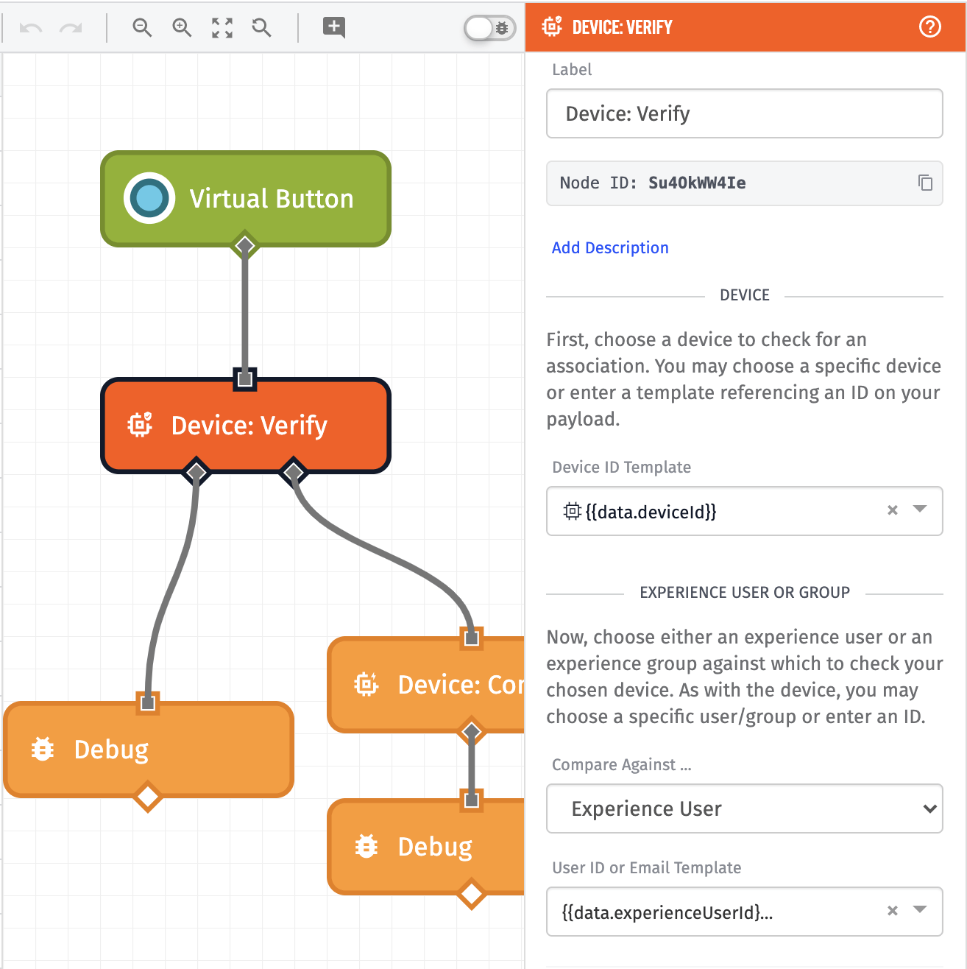This screenshot has width=967, height=969.
Task: Click Virtual Button output diamond connector
Action: click(245, 245)
